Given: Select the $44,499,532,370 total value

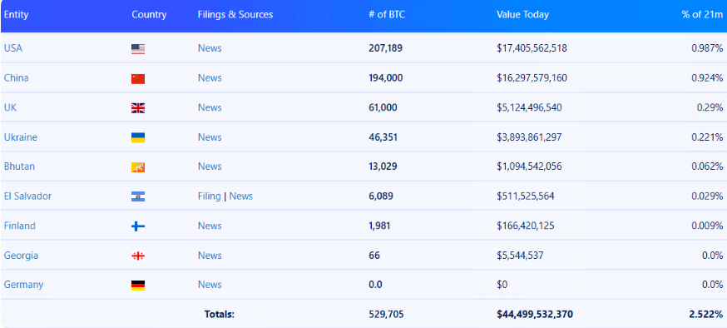Looking at the screenshot, I should pyautogui.click(x=535, y=314).
